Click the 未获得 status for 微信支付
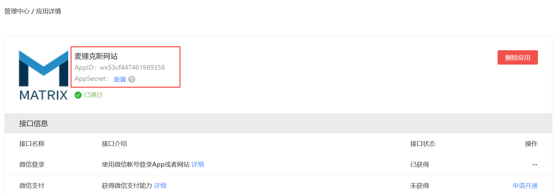Image resolution: width=558 pixels, height=195 pixels. [419, 186]
